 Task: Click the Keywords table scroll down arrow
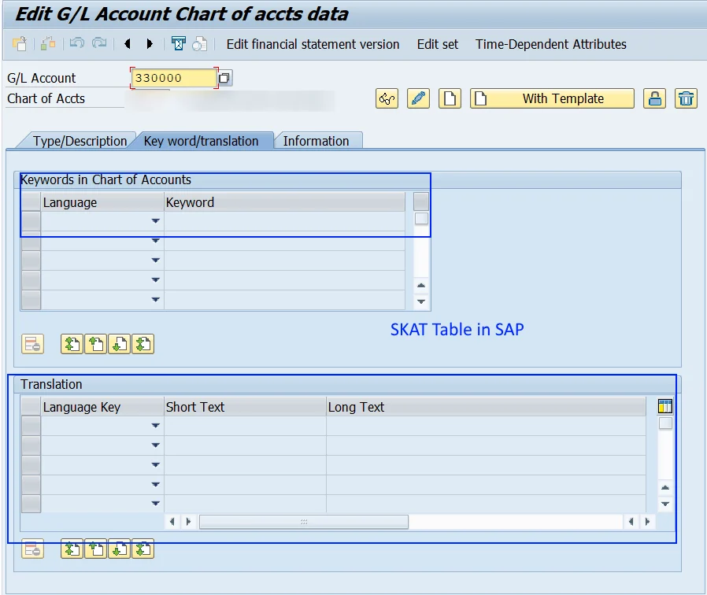point(421,301)
